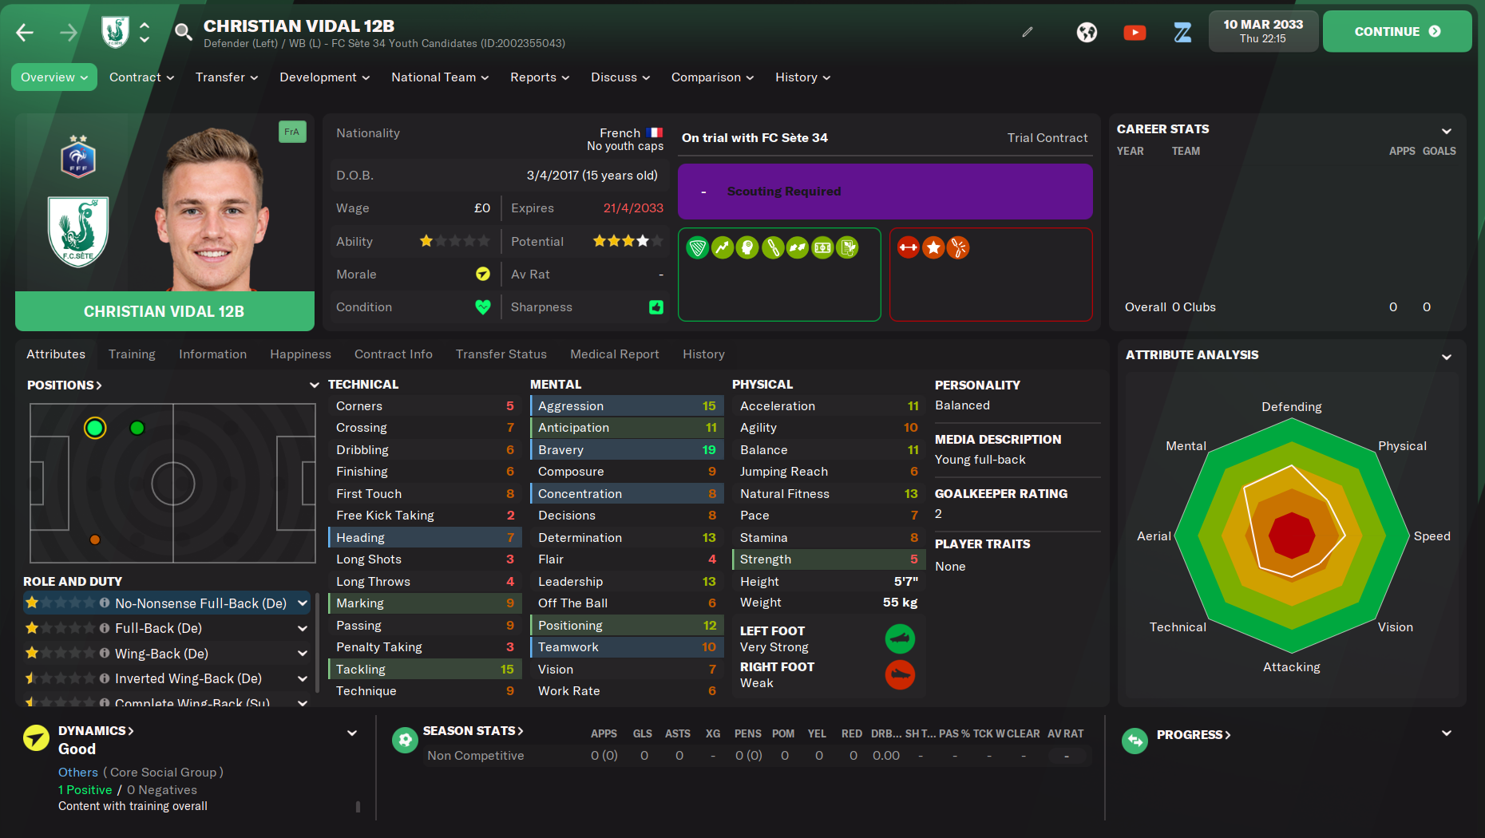Screen dimensions: 1485x838
Task: Open the search magnifier icon
Action: (x=183, y=32)
